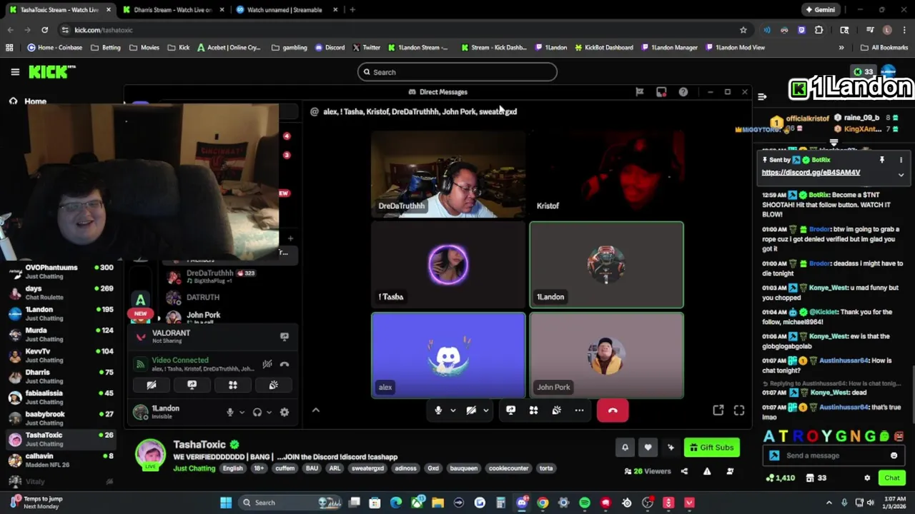Mute the Discord call microphone in the control bar

(438, 410)
